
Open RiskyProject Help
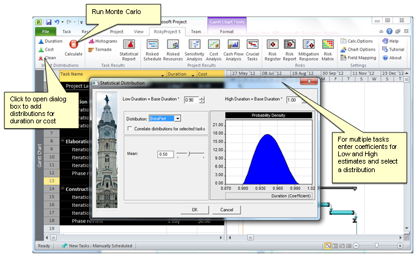(391, 41)
